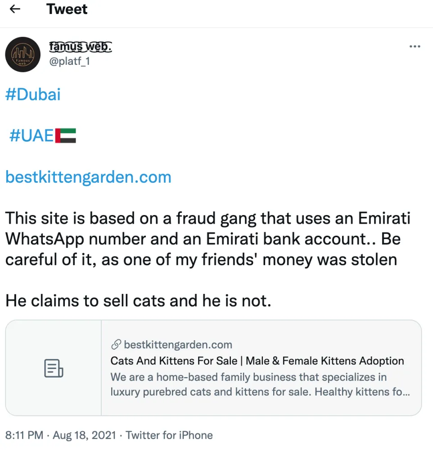Click the back arrow in the header
Viewport: 433px width, 450px height.
click(x=15, y=9)
